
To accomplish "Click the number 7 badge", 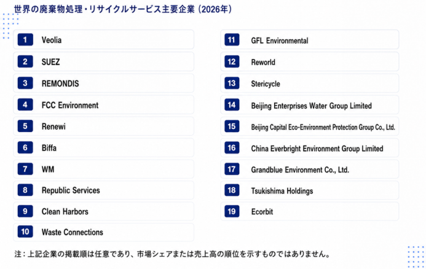I will pos(25,169).
